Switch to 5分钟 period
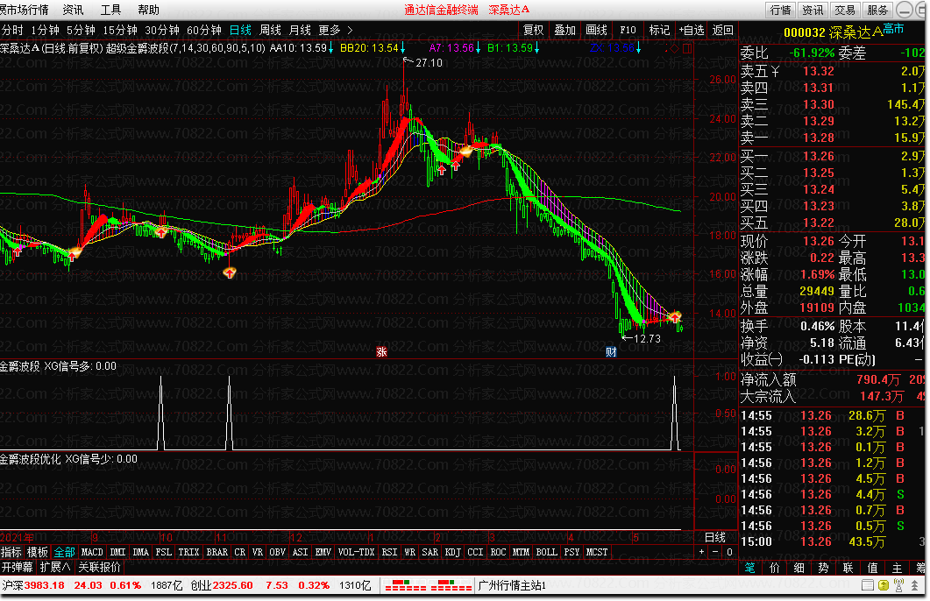The width and height of the screenshot is (930, 601). coord(81,31)
